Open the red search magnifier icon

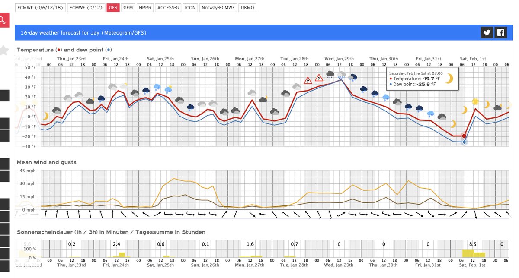[x=2, y=20]
